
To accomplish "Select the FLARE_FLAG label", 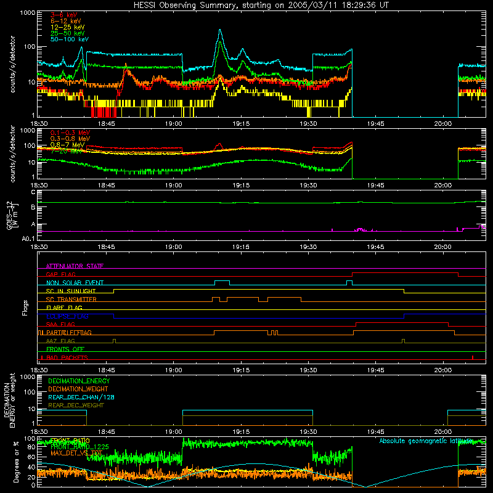I will [64, 308].
